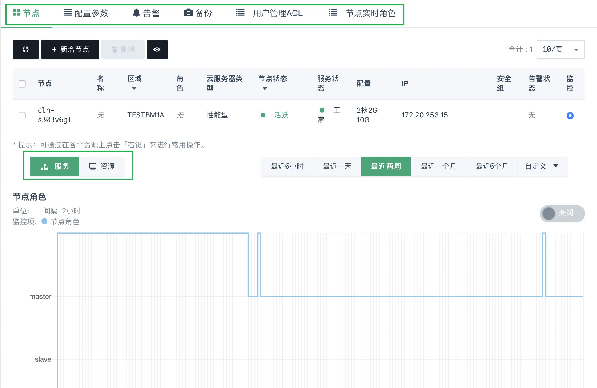The height and width of the screenshot is (388, 597).
Task: Click the 节点实时角色 list icon
Action: pos(333,13)
